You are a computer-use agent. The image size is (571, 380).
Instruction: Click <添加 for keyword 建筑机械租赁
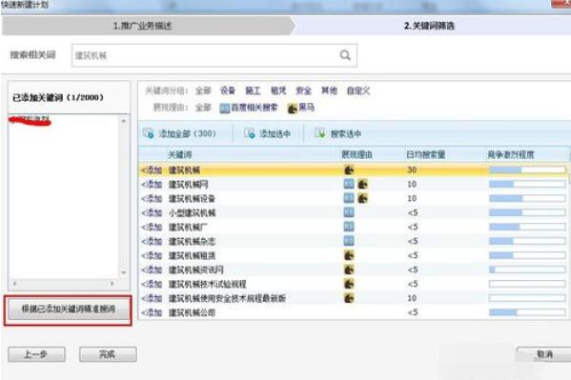click(x=152, y=255)
